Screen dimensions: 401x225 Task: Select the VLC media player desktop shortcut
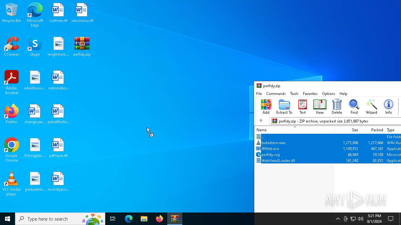tap(12, 184)
